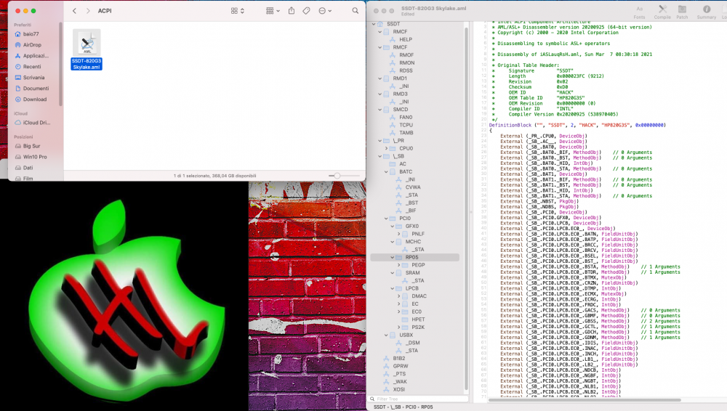Select _PTS method in tree

400,374
